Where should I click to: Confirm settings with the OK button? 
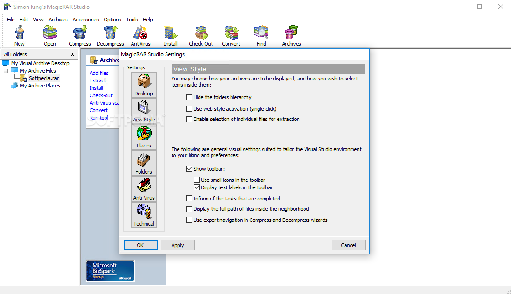(140, 245)
